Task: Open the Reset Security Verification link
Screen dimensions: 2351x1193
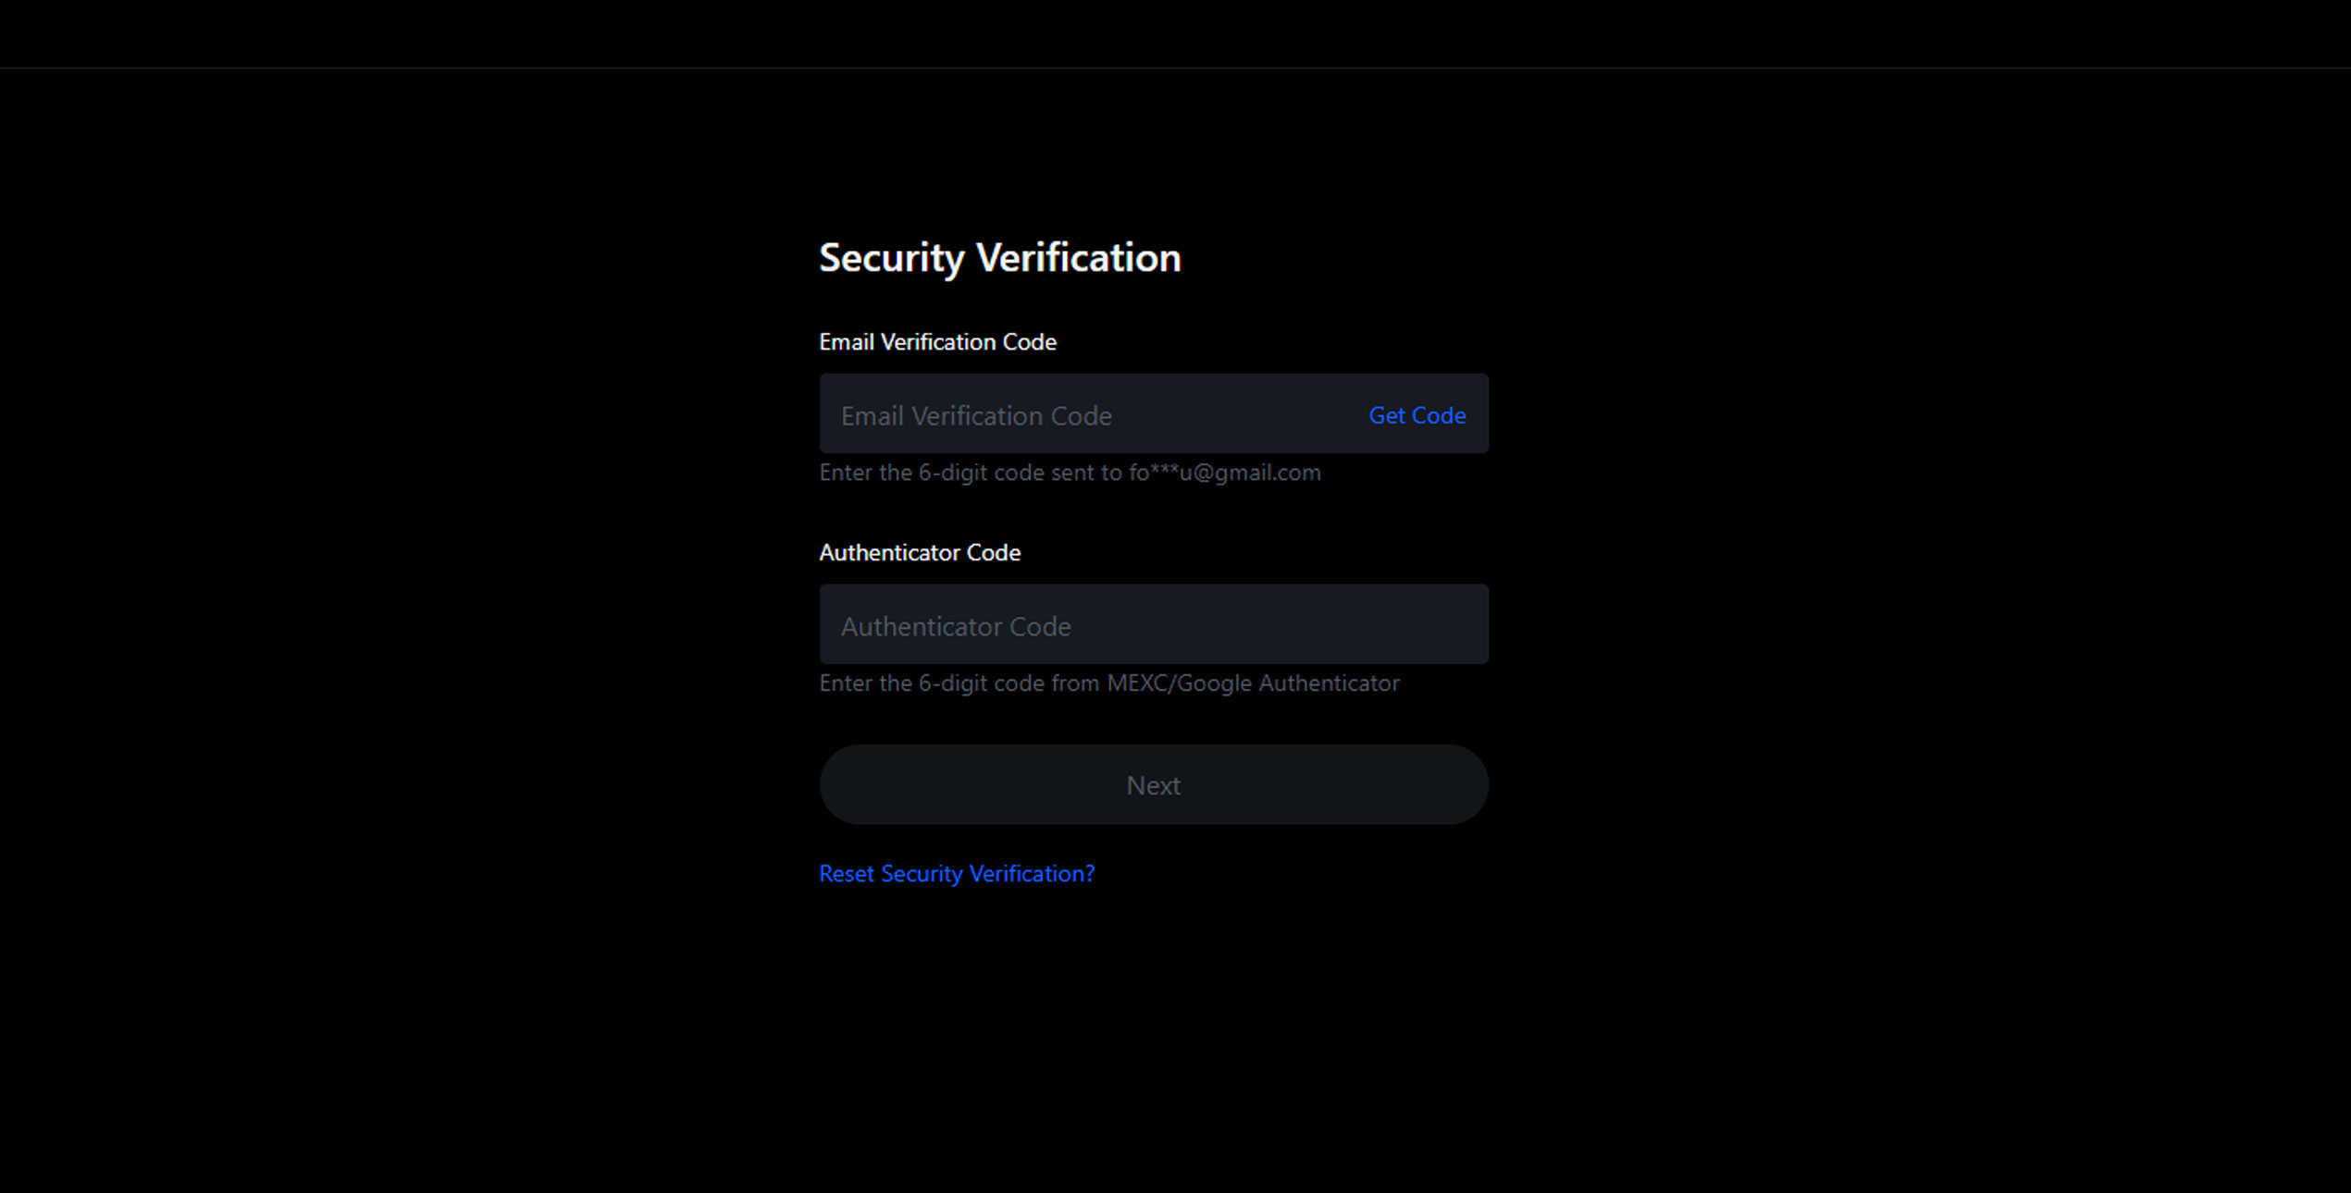Action: pos(957,874)
